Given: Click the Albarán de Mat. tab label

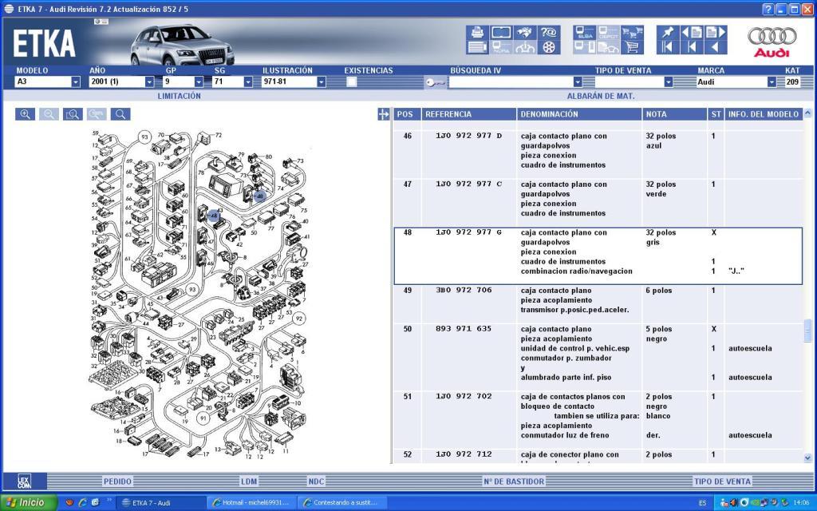Looking at the screenshot, I should (x=601, y=96).
